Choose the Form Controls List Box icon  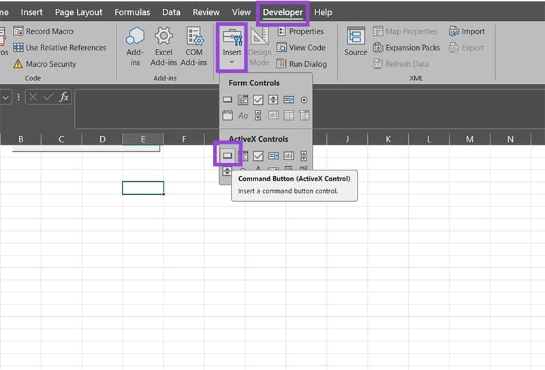pyautogui.click(x=289, y=100)
